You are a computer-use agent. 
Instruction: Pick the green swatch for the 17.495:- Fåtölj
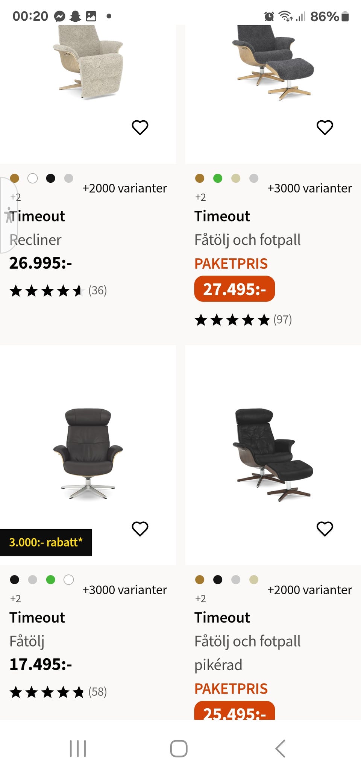[51, 580]
